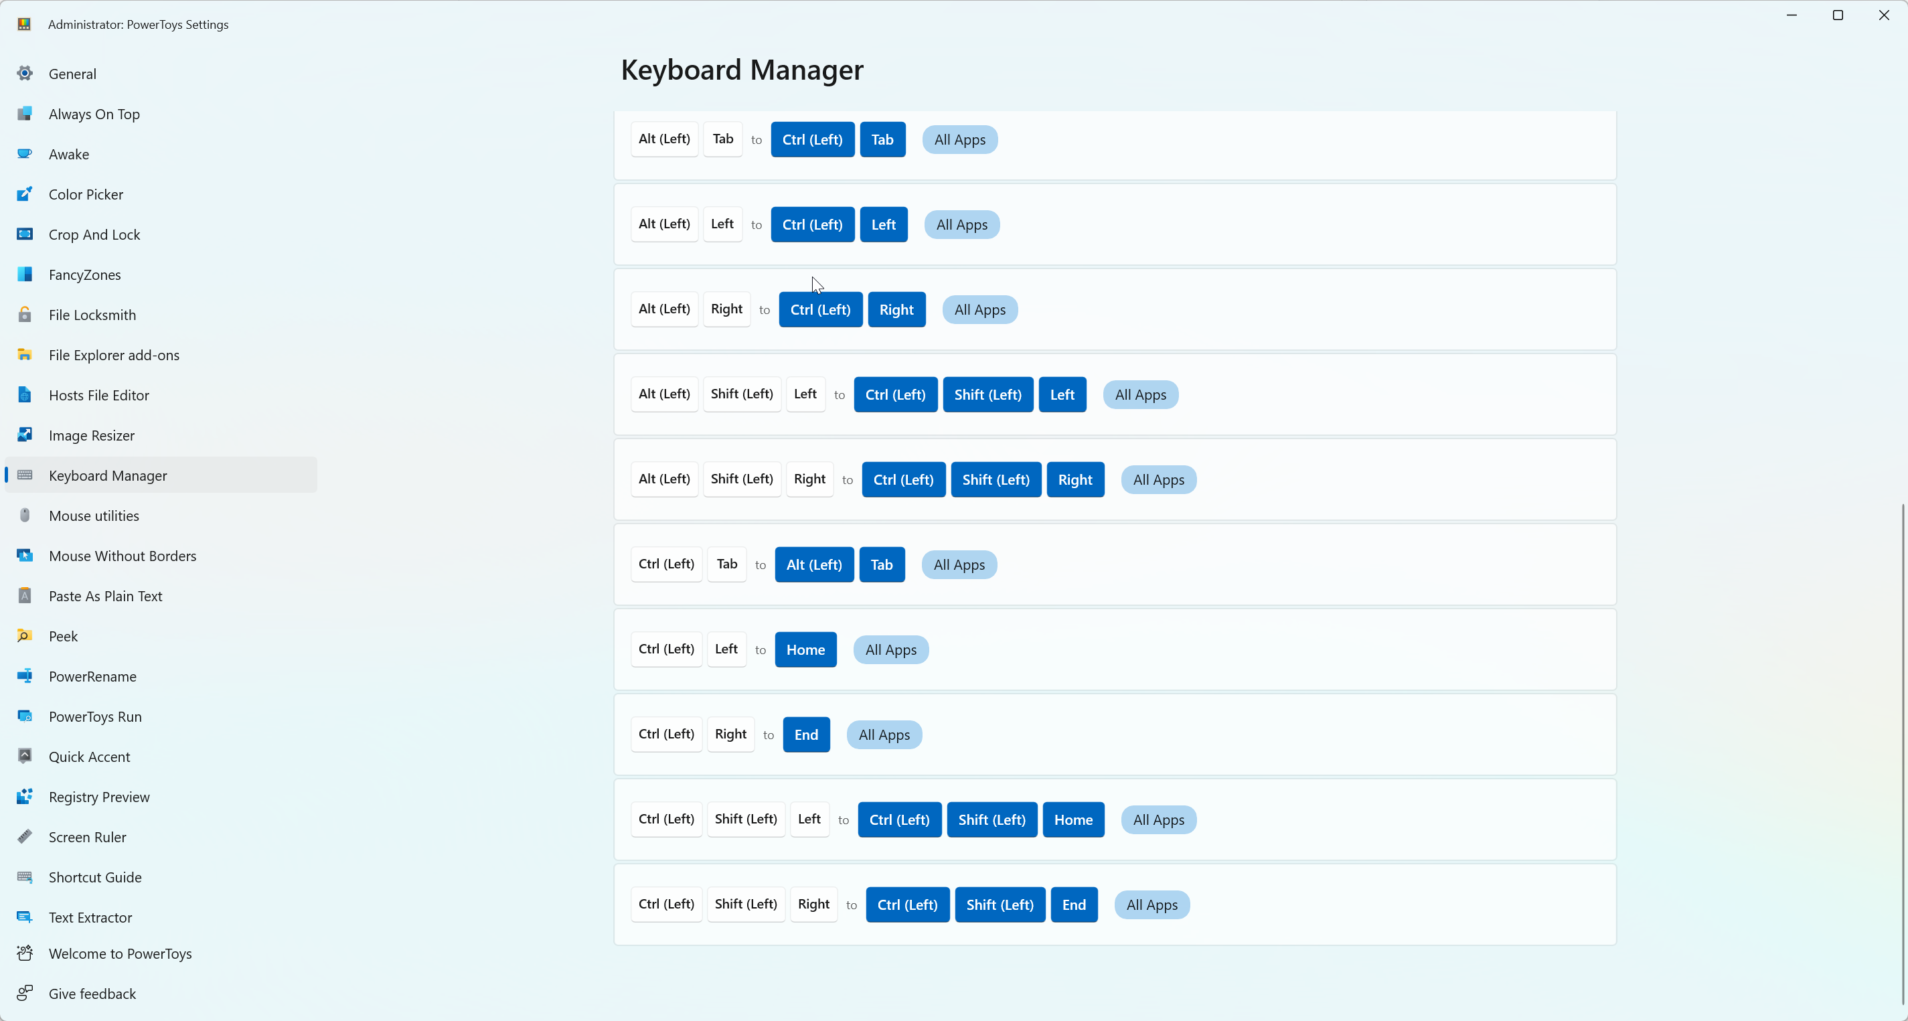This screenshot has height=1021, width=1908.
Task: Click the PowerToys logo in the title bar
Action: click(23, 23)
